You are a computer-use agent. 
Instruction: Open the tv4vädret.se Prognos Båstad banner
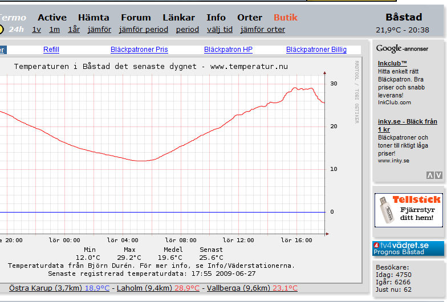(408, 248)
